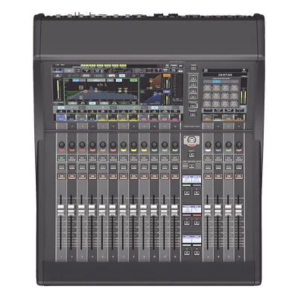Touch the green-lit encoder on strip 10
This screenshot has height=298, width=298.
click(154, 145)
